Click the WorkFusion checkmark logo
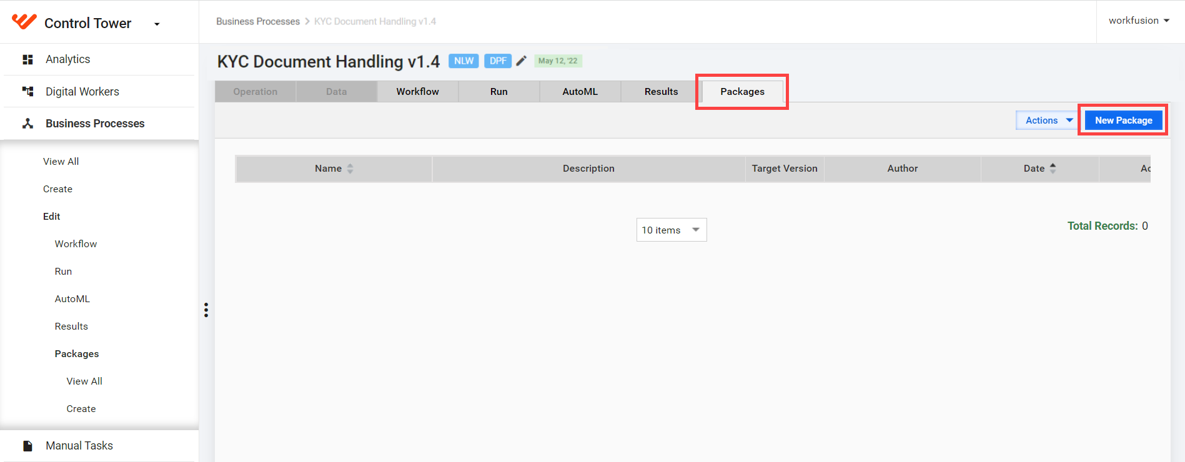Image resolution: width=1185 pixels, height=462 pixels. tap(24, 22)
